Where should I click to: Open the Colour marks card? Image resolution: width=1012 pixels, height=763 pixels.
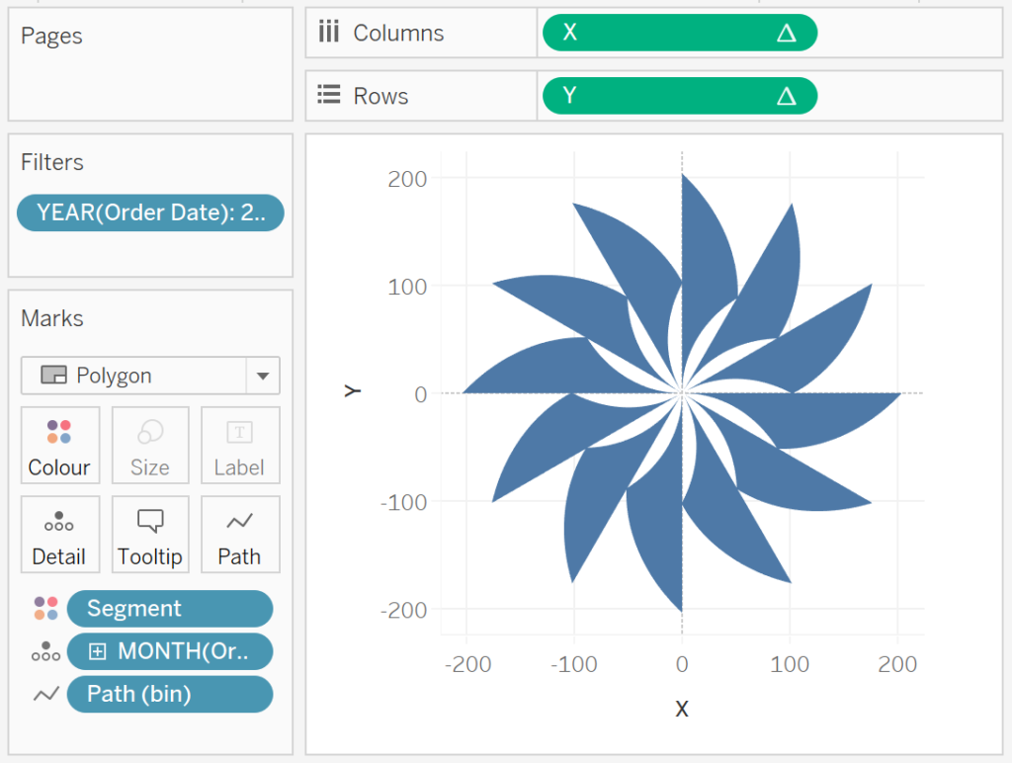60,445
